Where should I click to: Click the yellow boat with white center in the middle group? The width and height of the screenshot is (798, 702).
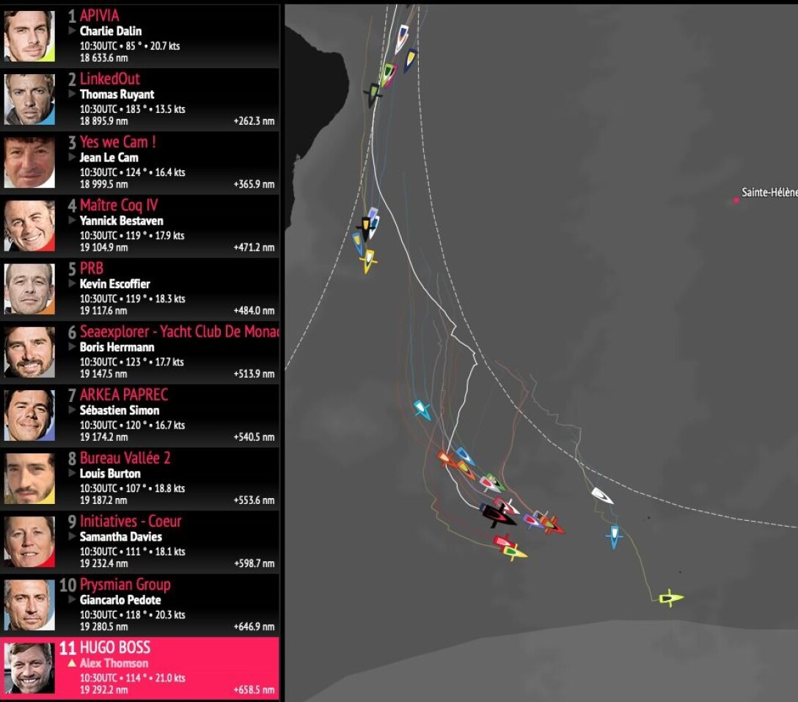368,260
